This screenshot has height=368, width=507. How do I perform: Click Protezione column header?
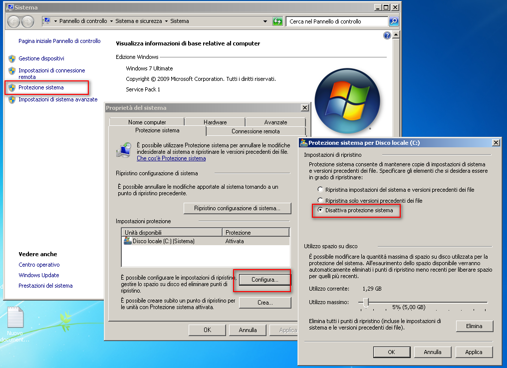tap(256, 232)
